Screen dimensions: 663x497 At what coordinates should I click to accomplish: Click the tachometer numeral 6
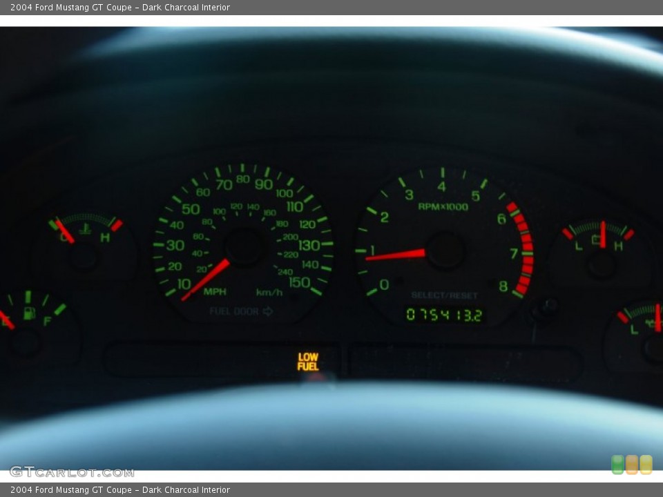pyautogui.click(x=501, y=219)
